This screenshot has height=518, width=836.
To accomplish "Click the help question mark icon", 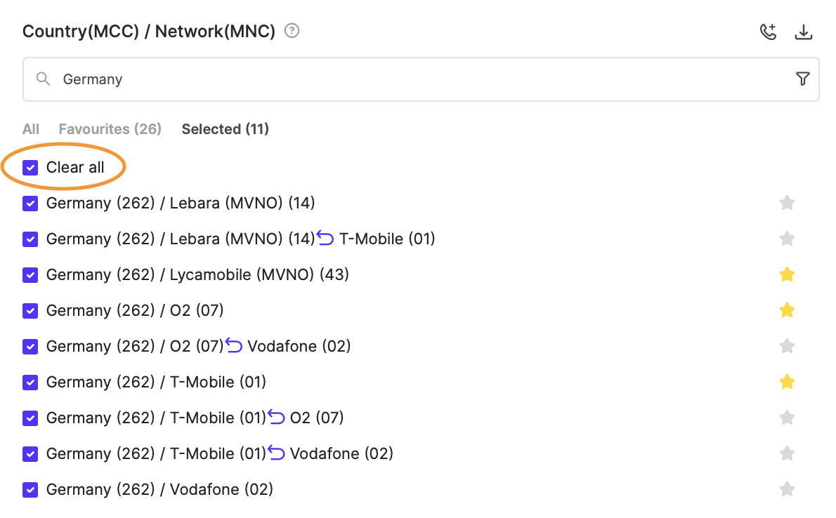I will [x=292, y=31].
